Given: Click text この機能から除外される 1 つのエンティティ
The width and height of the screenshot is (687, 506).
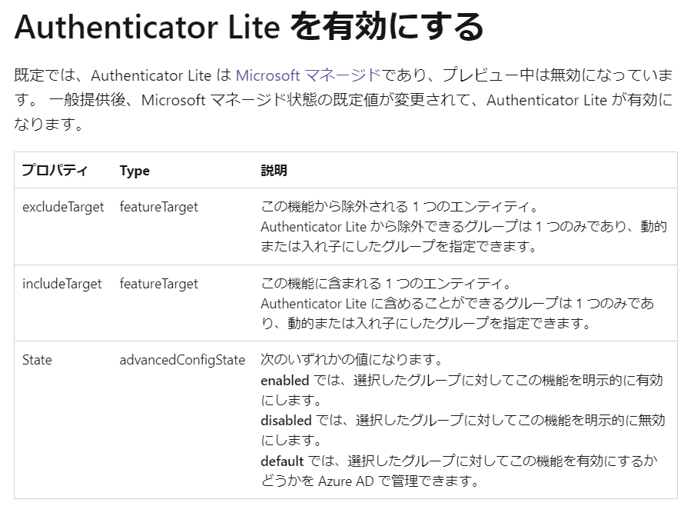Looking at the screenshot, I should tap(396, 207).
